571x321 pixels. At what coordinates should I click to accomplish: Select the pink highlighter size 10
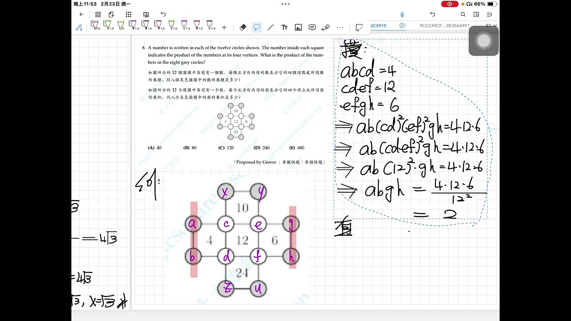pyautogui.click(x=95, y=25)
